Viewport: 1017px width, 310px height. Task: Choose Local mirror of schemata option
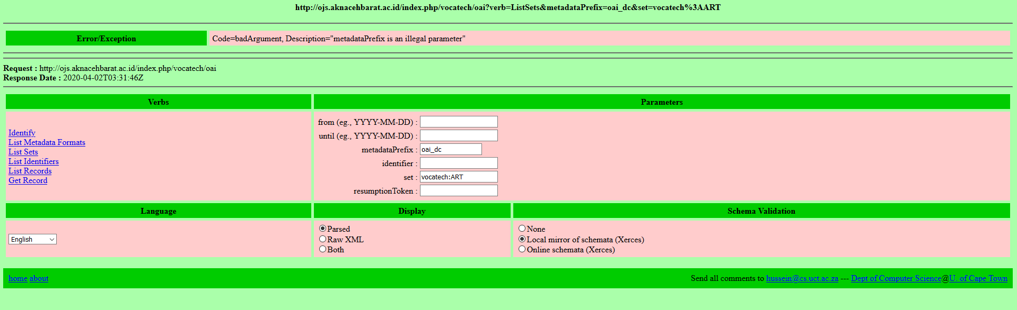[x=522, y=239]
